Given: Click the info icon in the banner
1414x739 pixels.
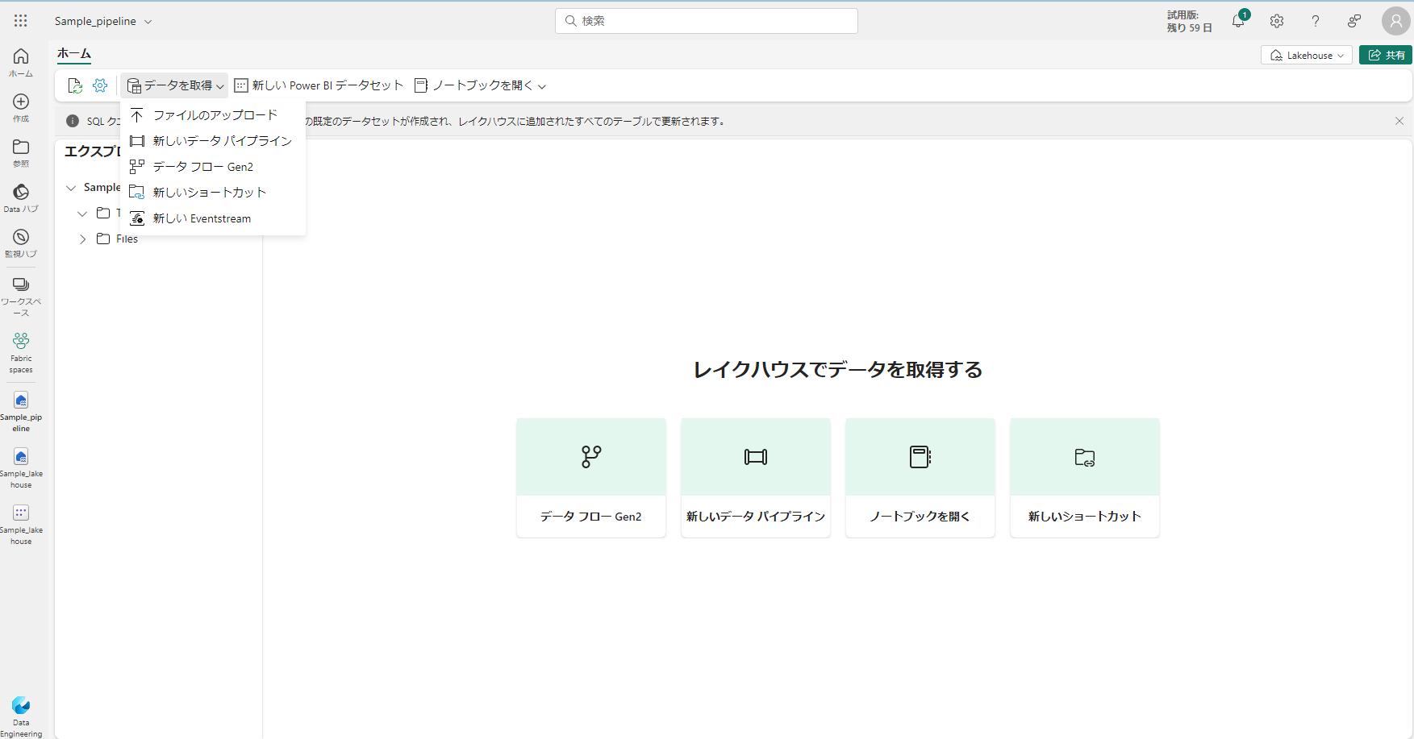Looking at the screenshot, I should click(73, 121).
